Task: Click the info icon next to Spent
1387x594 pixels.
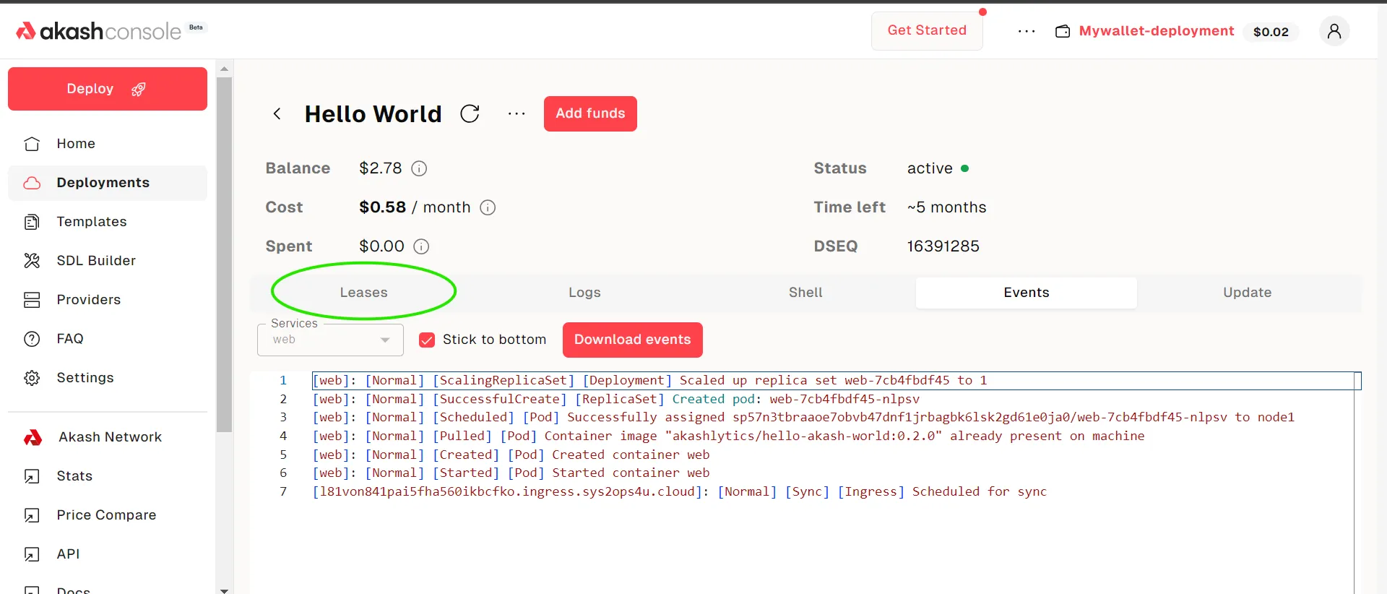Action: coord(421,246)
